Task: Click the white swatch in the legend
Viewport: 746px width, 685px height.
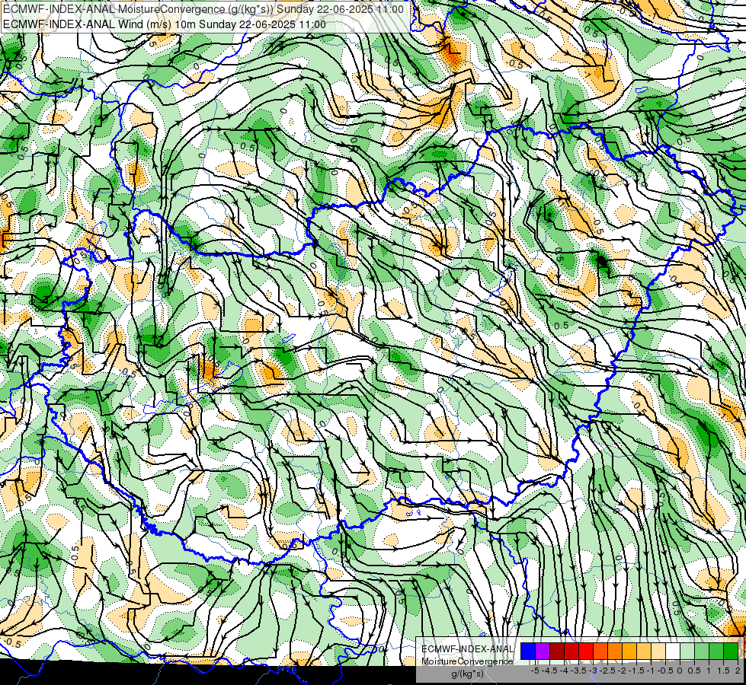Action: (x=673, y=652)
